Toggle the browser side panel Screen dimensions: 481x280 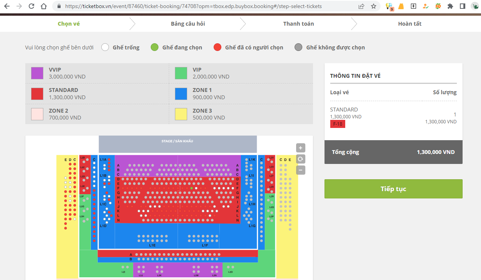click(463, 6)
